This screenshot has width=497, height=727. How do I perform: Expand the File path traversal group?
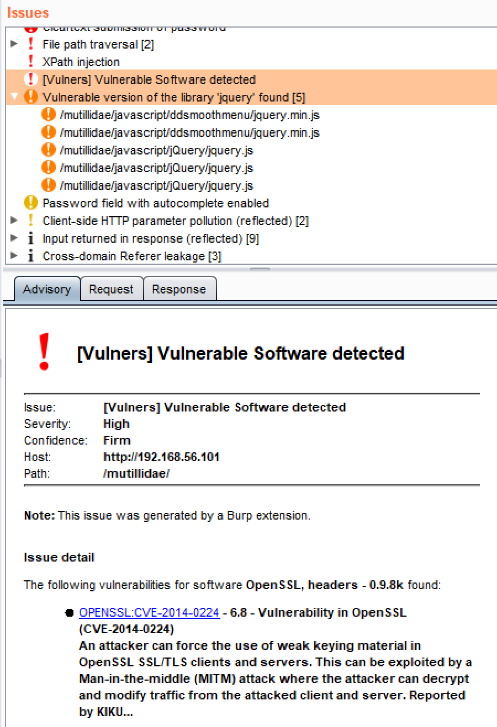(x=14, y=44)
